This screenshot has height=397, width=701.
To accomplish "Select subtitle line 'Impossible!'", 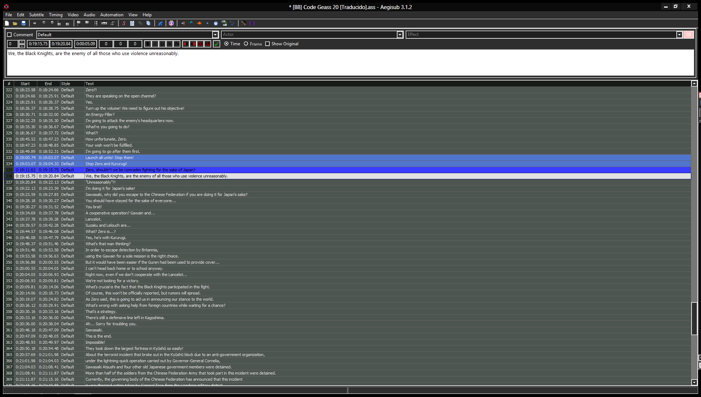I will pyautogui.click(x=95, y=342).
